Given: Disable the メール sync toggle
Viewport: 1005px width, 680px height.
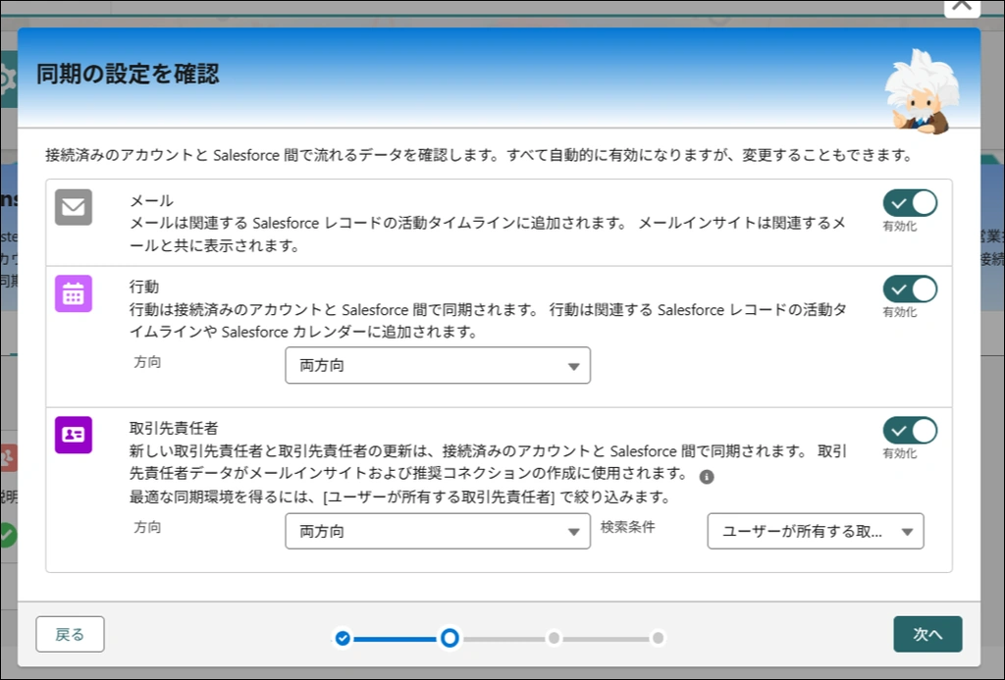Looking at the screenshot, I should click(910, 203).
